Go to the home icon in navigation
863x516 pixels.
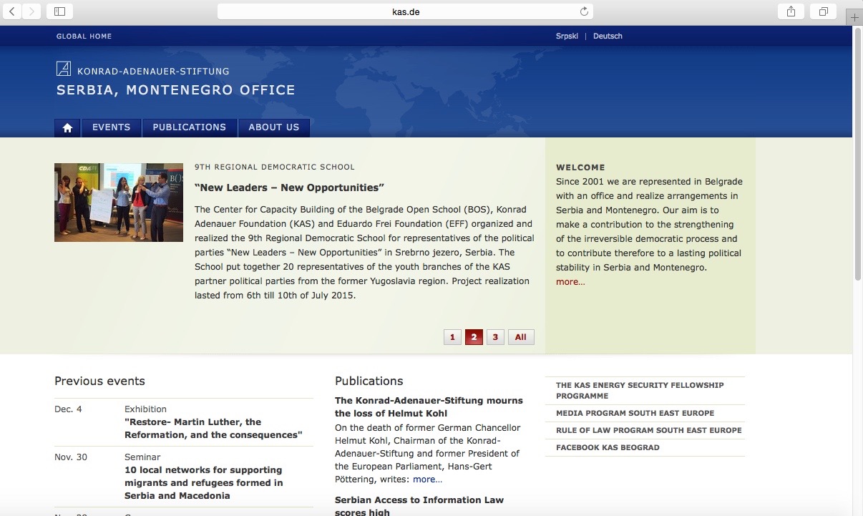click(x=67, y=127)
